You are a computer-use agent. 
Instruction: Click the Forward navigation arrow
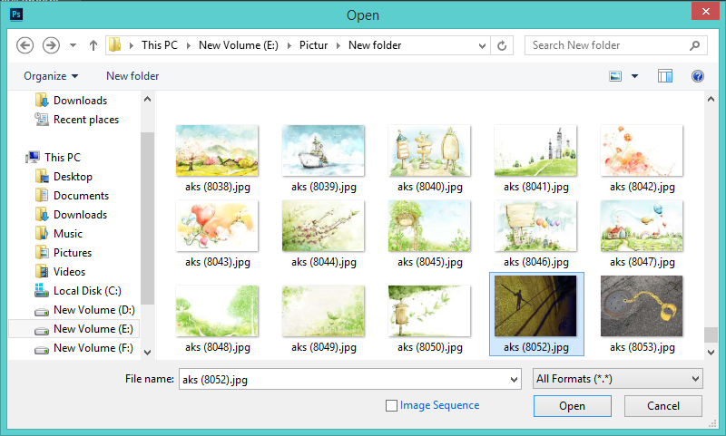(51, 44)
